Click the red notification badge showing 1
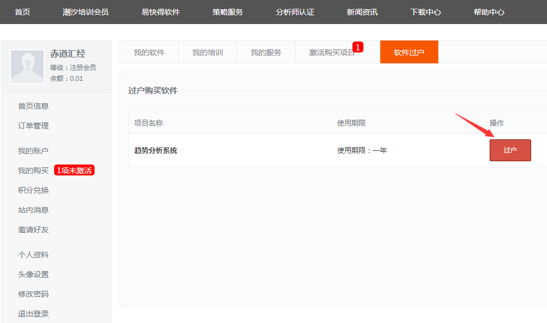Viewport: 547px width, 323px height. coord(358,47)
